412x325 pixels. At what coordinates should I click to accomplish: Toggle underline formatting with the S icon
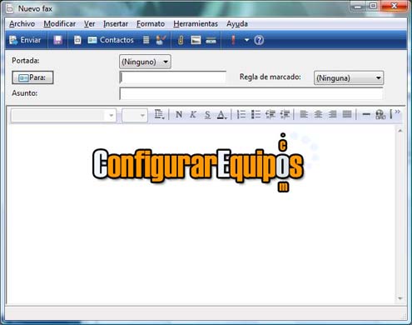pyautogui.click(x=207, y=114)
